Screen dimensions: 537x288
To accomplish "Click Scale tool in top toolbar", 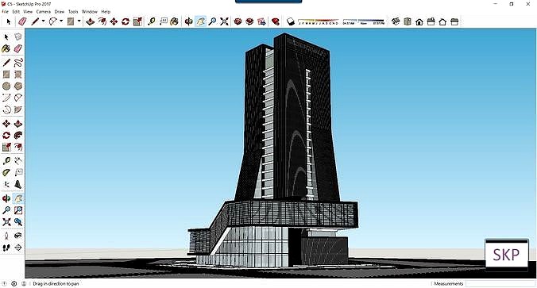I will pos(137,21).
